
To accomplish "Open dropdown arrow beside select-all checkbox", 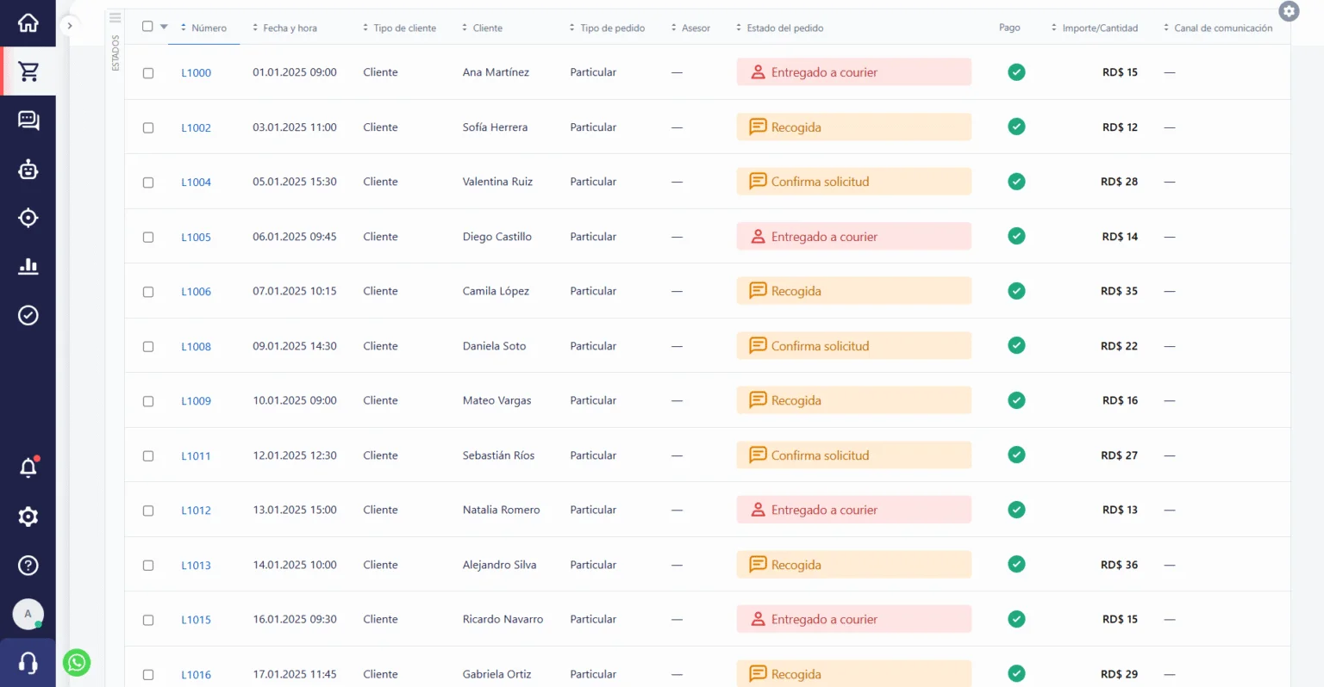I will tap(164, 27).
